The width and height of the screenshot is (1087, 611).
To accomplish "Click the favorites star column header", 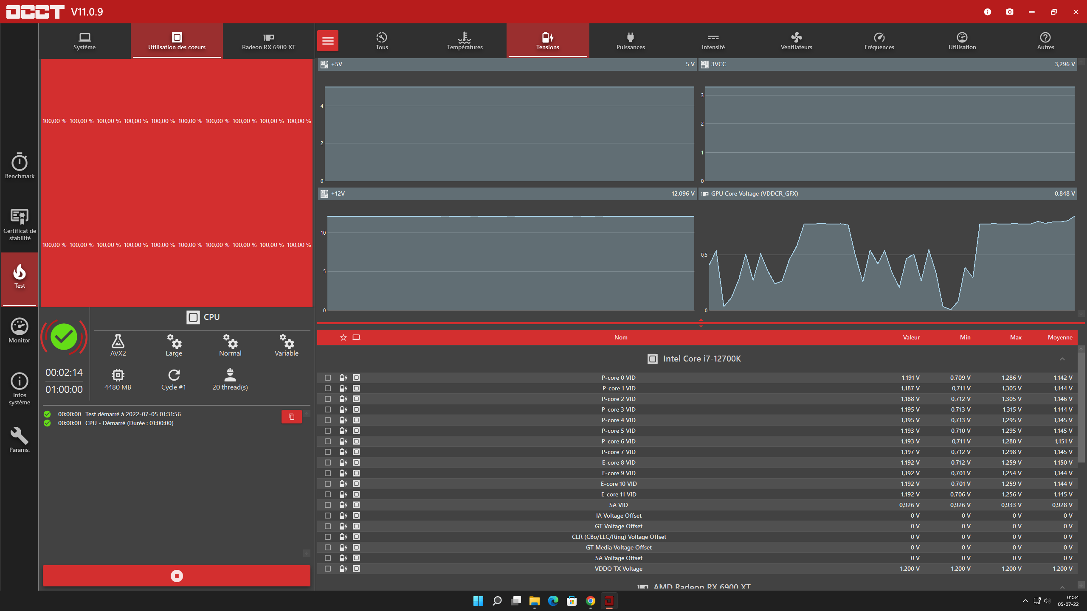I will [x=344, y=337].
